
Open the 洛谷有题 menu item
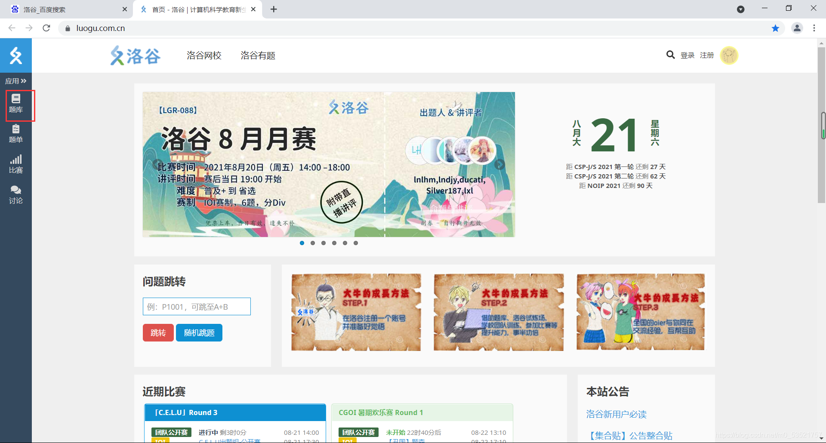[x=258, y=55]
